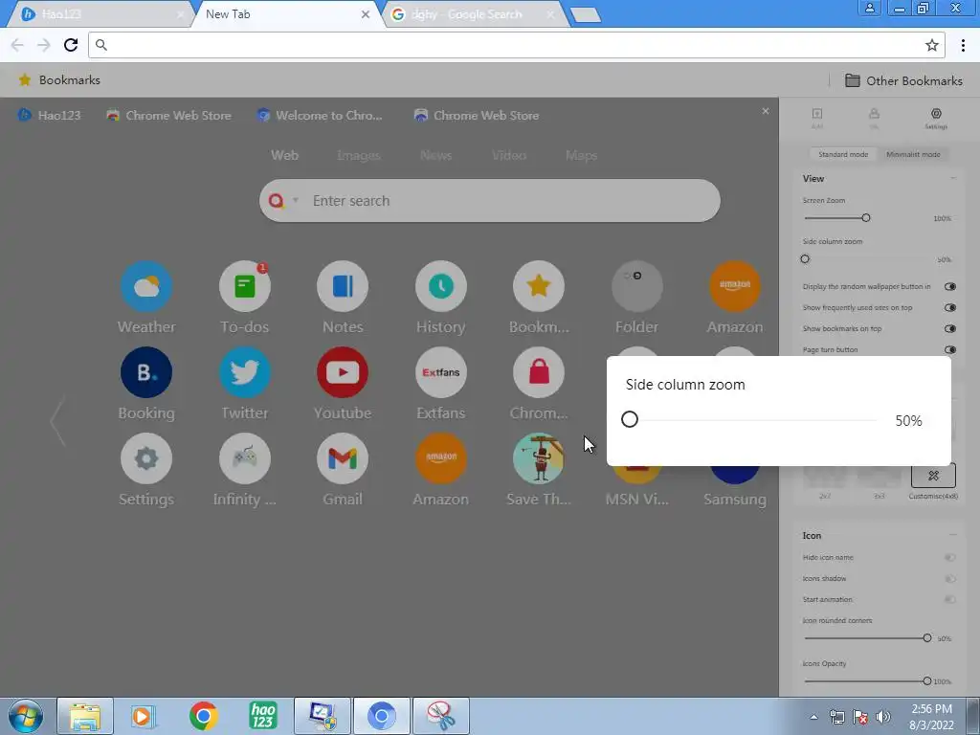Viewport: 980px width, 735px height.
Task: Open the Notes shortcut icon
Action: click(343, 286)
